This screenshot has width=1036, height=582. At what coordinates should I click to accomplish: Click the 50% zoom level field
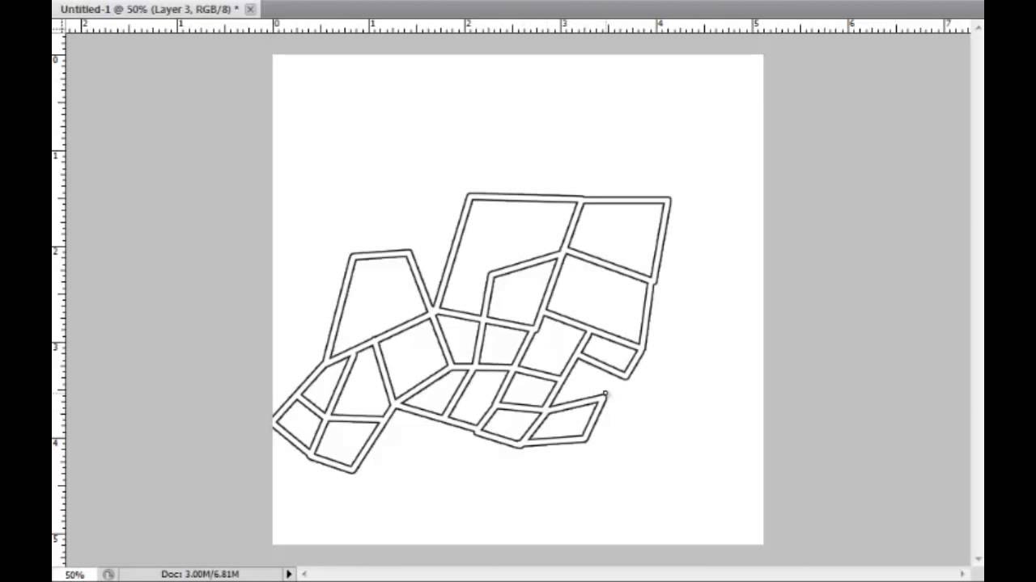74,574
